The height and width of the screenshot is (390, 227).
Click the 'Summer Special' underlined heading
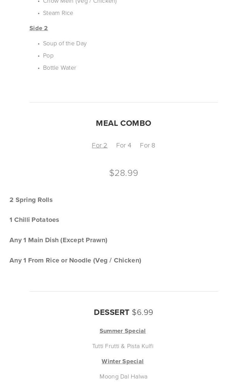(x=123, y=331)
